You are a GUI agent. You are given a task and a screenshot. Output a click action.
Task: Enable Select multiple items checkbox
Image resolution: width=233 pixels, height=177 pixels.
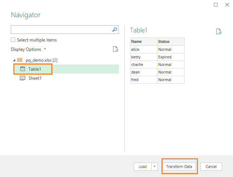[x=13, y=40]
